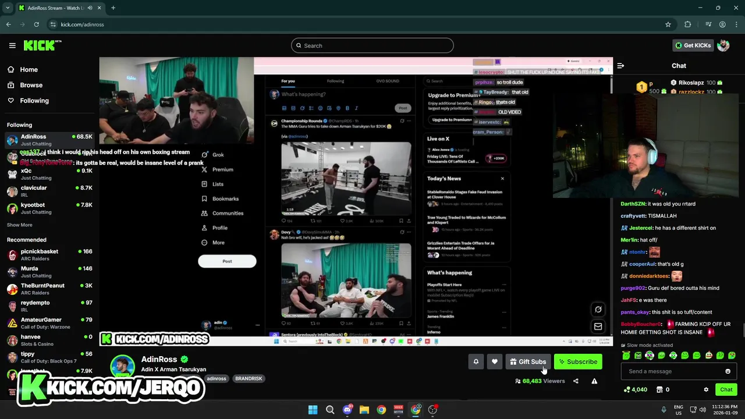Click the notification bell button for AdinRoss
This screenshot has width=745, height=419.
coord(476,362)
